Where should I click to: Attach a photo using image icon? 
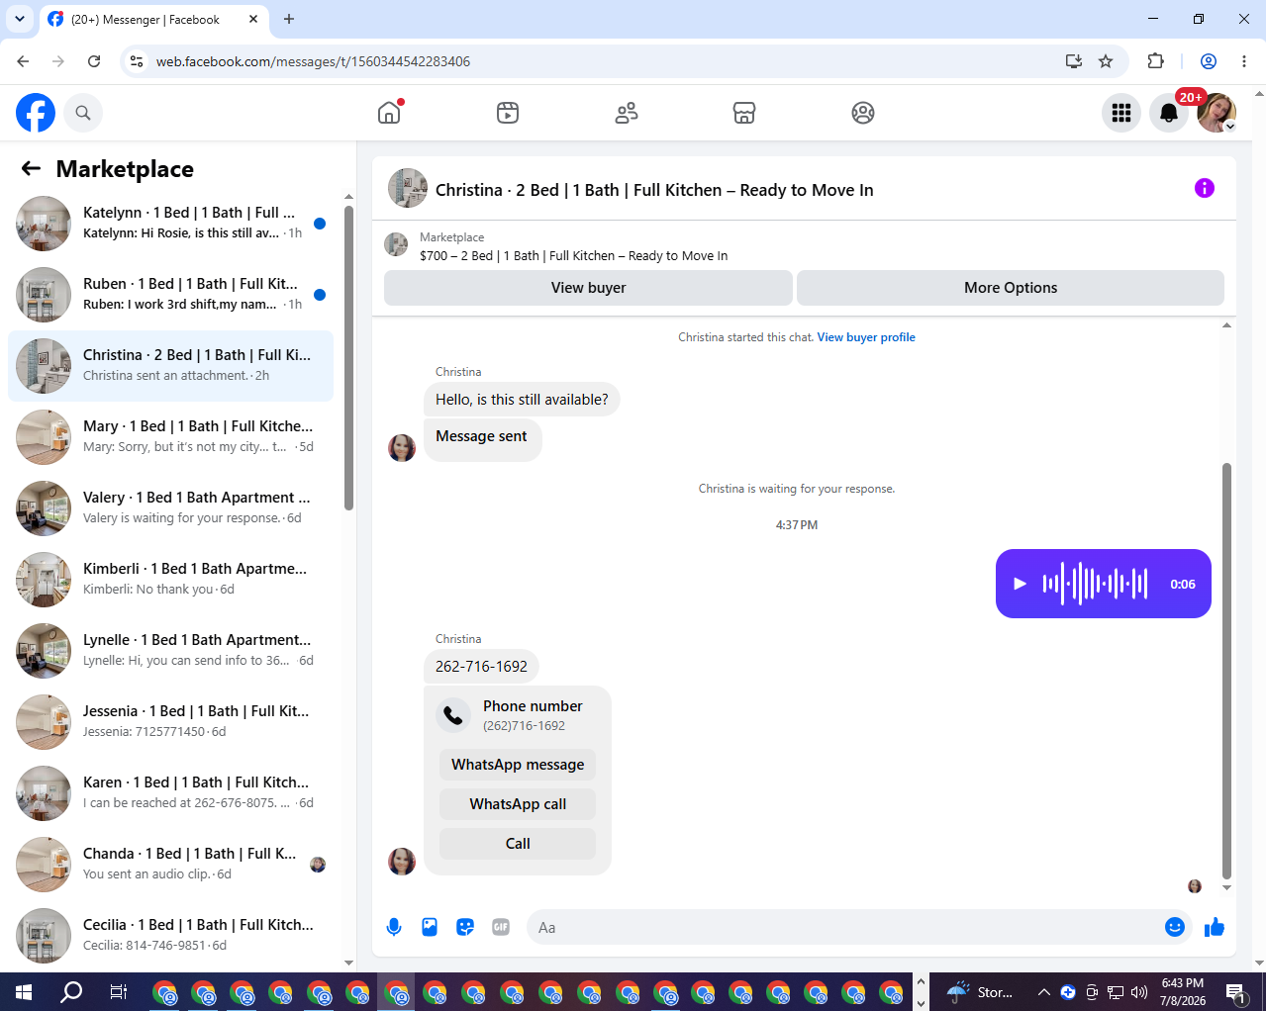pos(430,927)
